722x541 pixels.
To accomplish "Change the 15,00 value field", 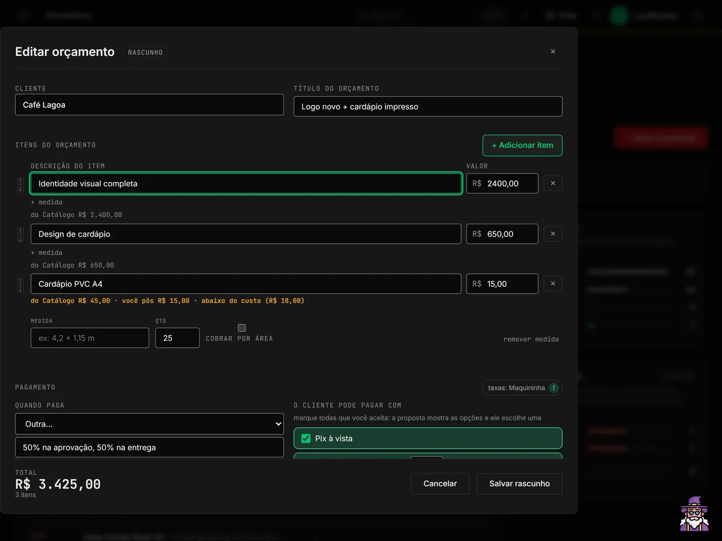I will pos(502,284).
